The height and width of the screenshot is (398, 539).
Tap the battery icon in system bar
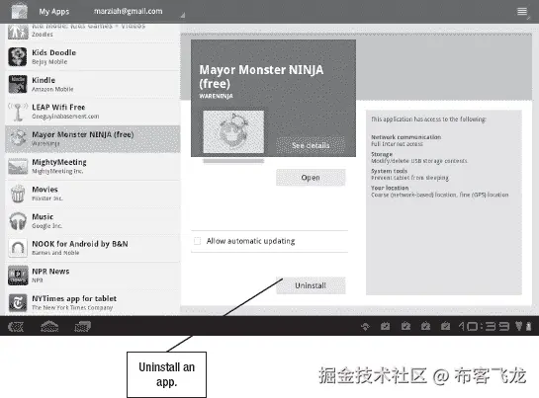coord(528,326)
